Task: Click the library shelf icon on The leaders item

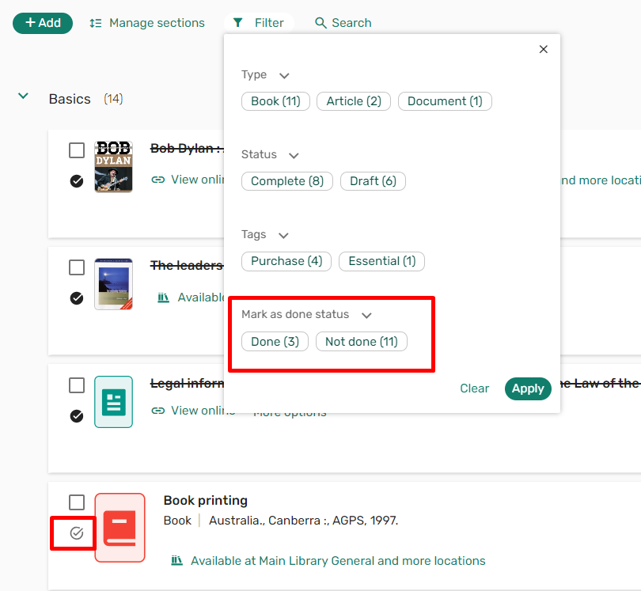Action: point(164,297)
